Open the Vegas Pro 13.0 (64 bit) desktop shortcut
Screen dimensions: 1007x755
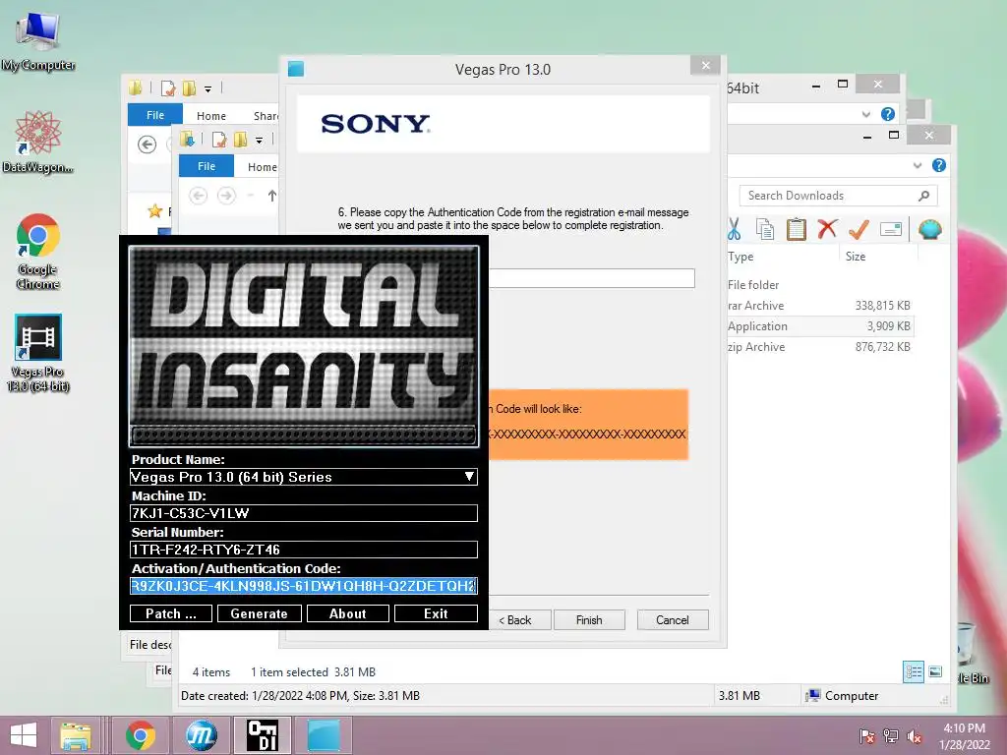[38, 353]
